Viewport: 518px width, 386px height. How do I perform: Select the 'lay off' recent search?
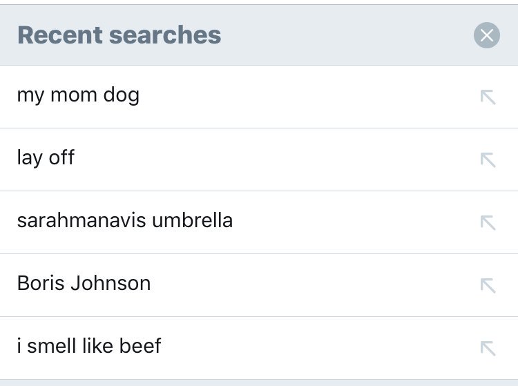46,158
